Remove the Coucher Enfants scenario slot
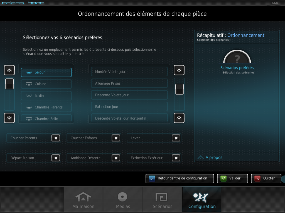Screen dimensions: 285x213 [116, 138]
